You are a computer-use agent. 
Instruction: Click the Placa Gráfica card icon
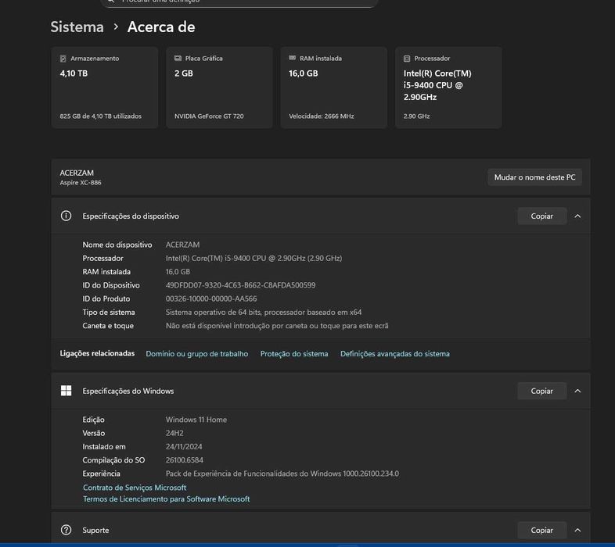point(178,58)
